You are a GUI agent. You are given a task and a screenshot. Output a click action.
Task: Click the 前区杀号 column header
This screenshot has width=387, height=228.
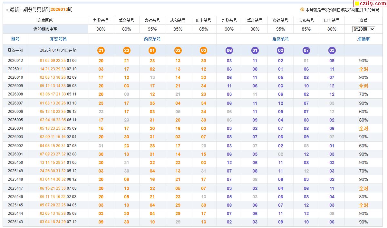tap(152, 39)
